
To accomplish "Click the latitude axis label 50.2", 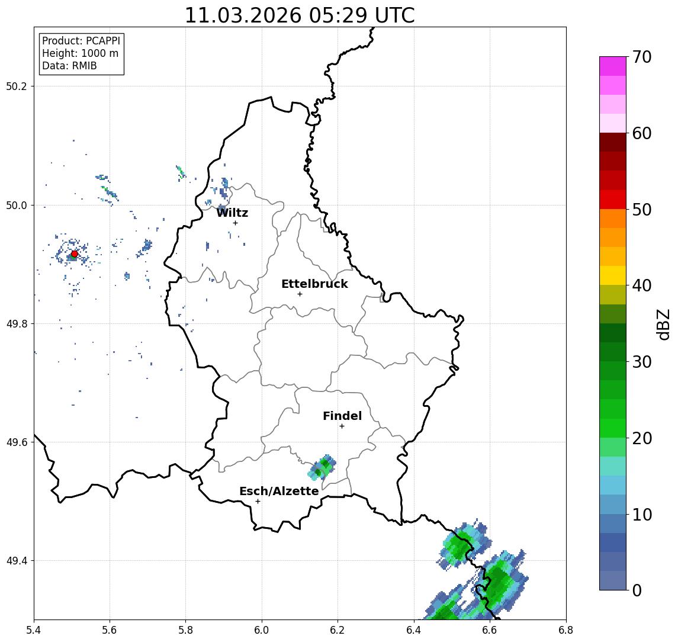I will [17, 86].
